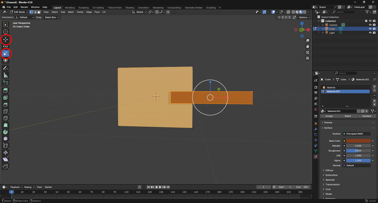Toggle visibility of the Light object

(370, 33)
